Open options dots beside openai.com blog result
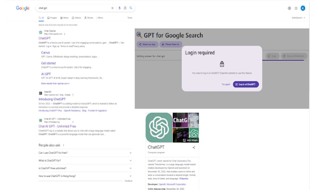 click(x=73, y=95)
